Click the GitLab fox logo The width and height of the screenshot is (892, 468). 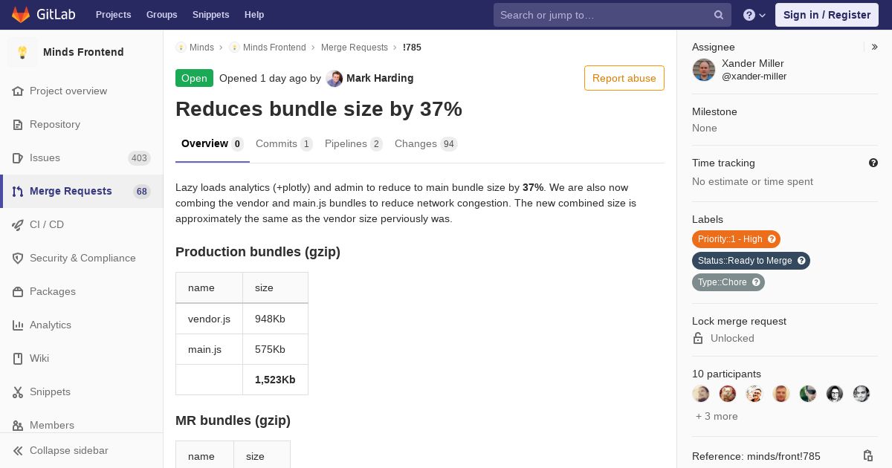coord(21,15)
